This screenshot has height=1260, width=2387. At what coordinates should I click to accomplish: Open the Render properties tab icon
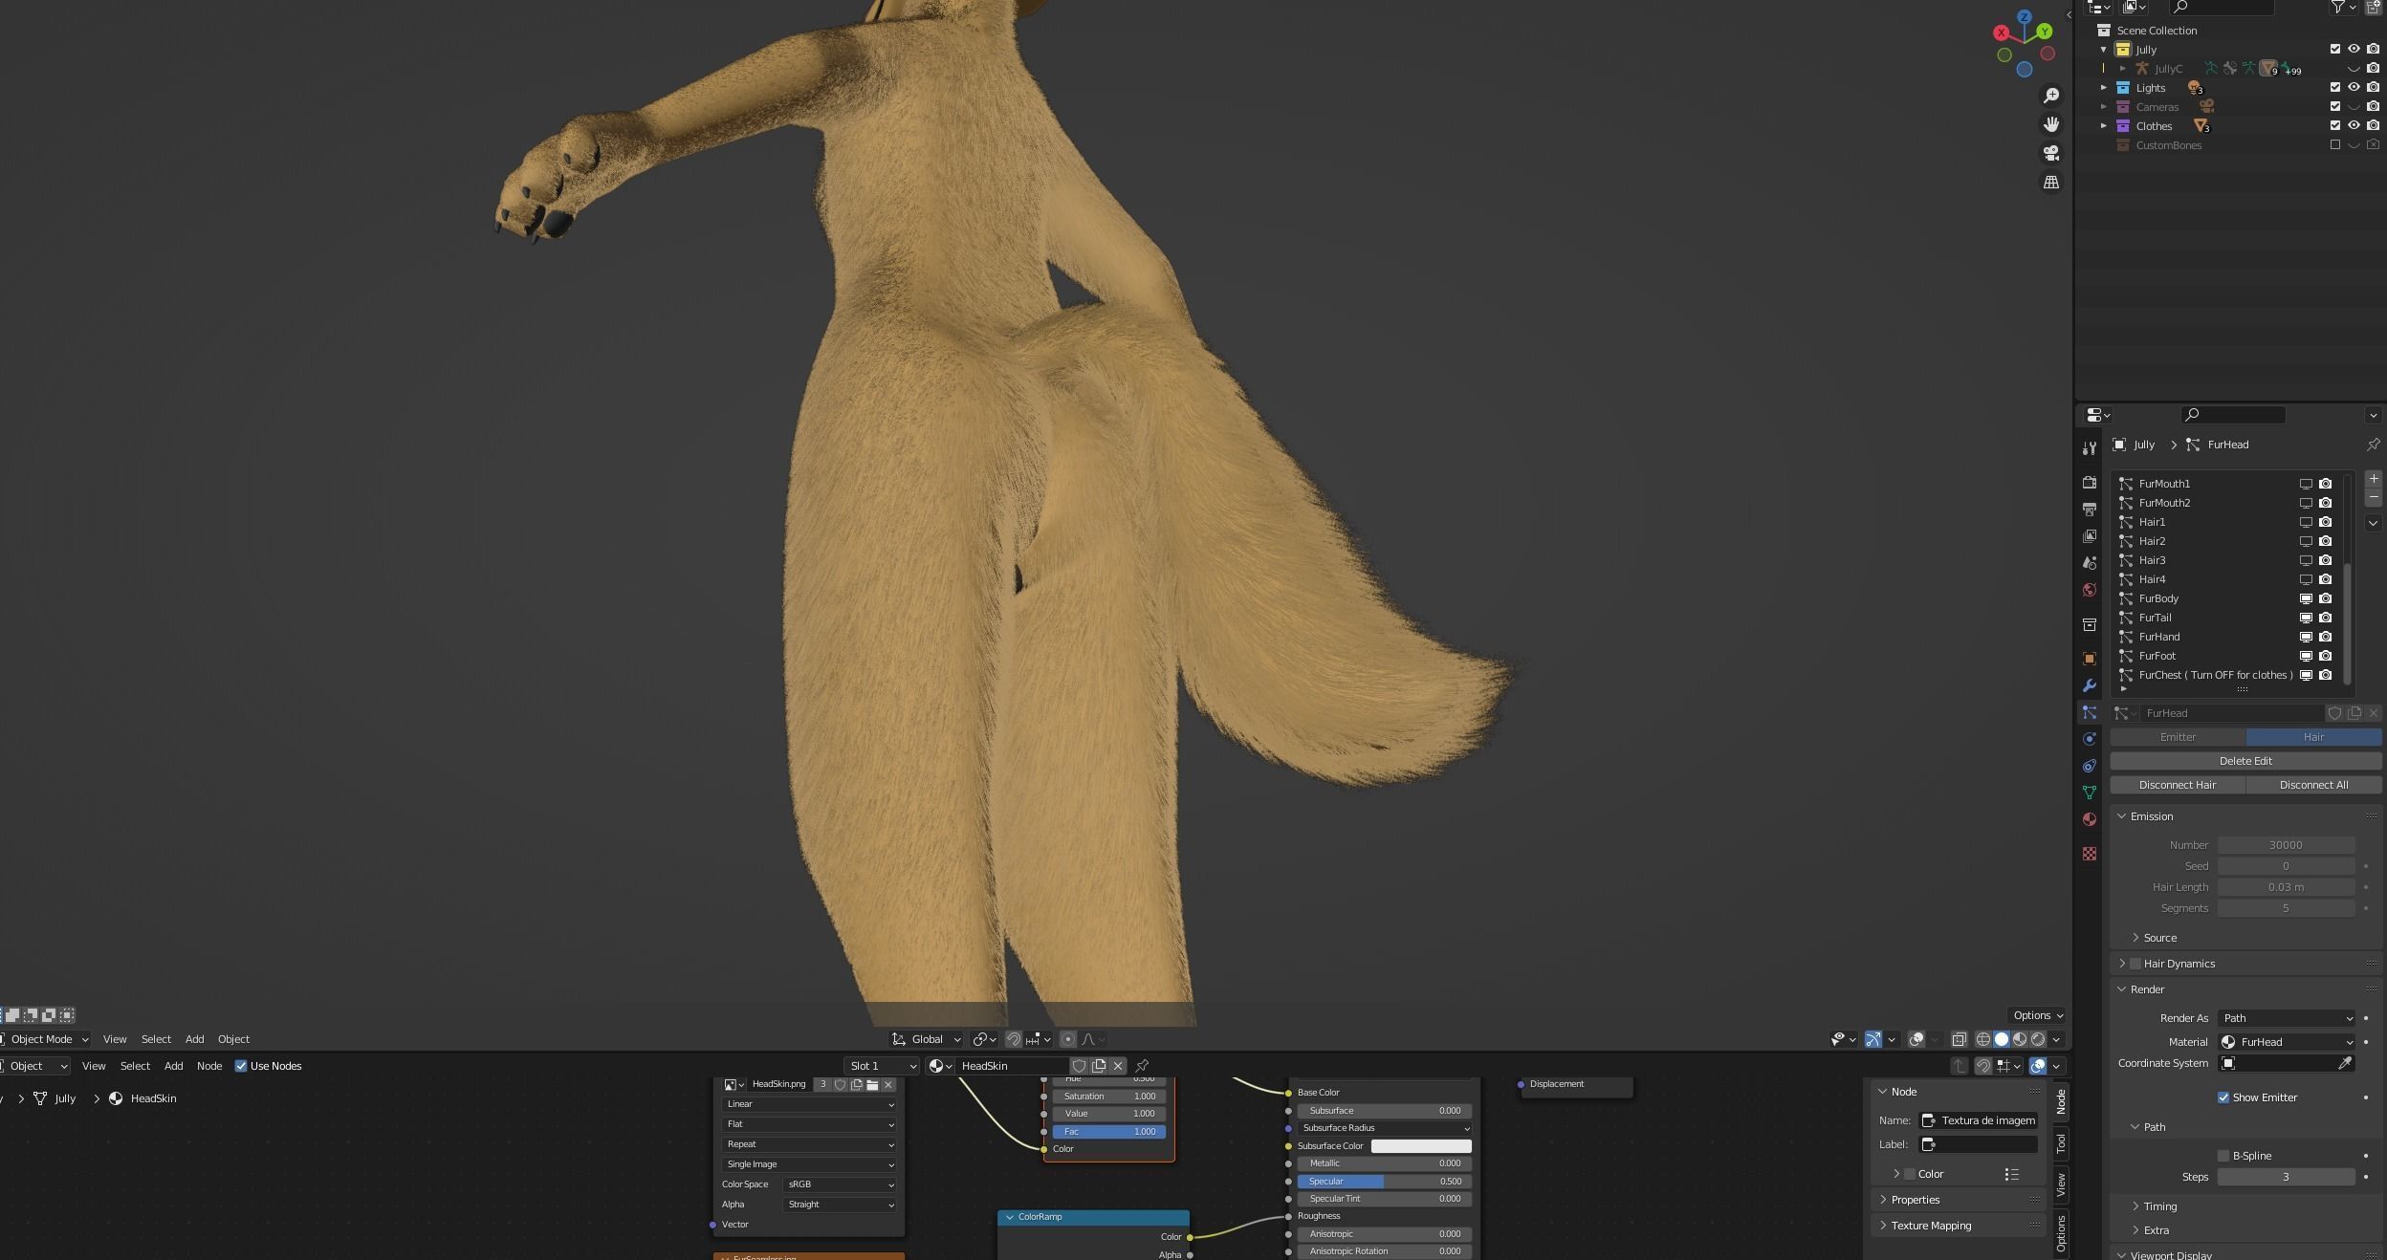(2090, 483)
